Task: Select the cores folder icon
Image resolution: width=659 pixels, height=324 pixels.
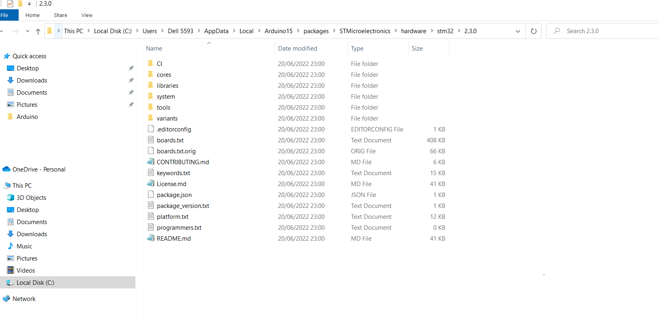Action: click(151, 74)
